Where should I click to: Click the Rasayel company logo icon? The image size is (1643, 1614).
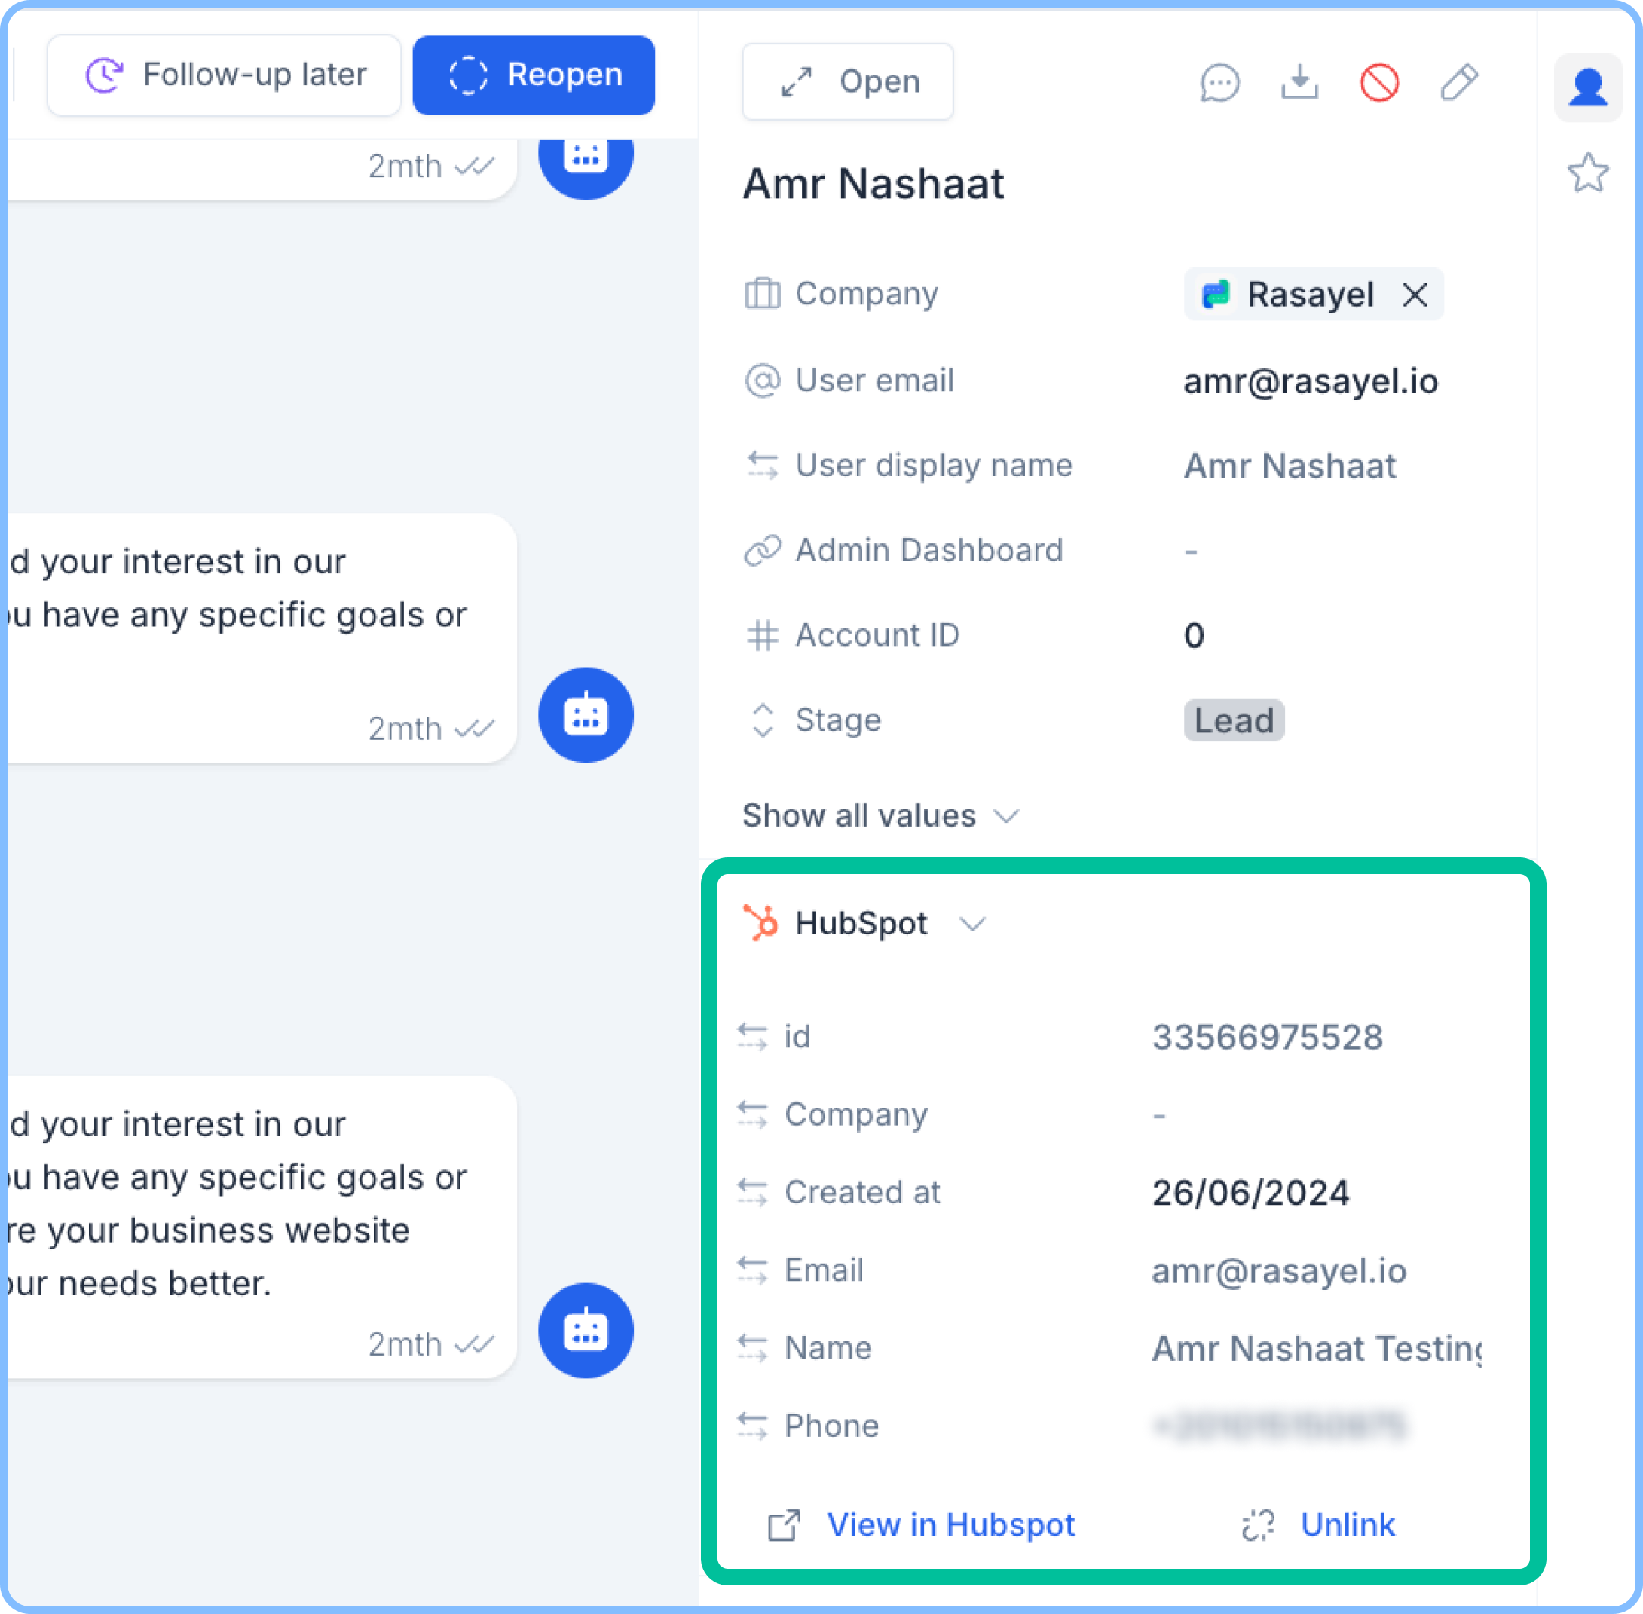(1216, 294)
